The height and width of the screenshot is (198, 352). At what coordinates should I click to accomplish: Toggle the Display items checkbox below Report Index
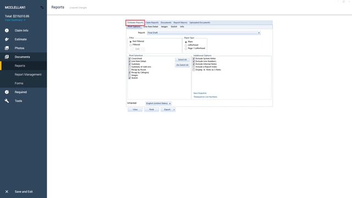click(194, 70)
